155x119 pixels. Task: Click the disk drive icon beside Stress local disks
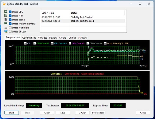tap(6, 28)
